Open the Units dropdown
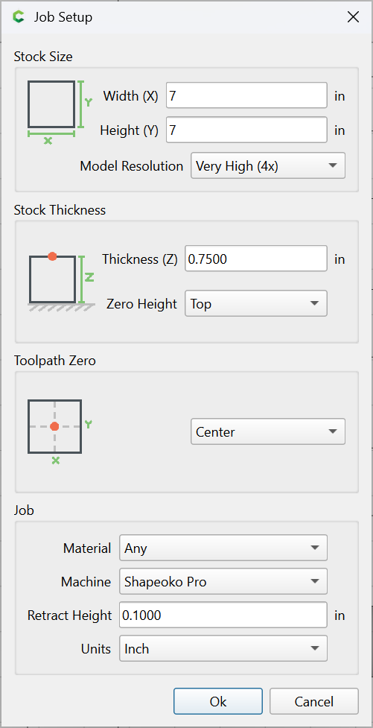 coord(223,648)
